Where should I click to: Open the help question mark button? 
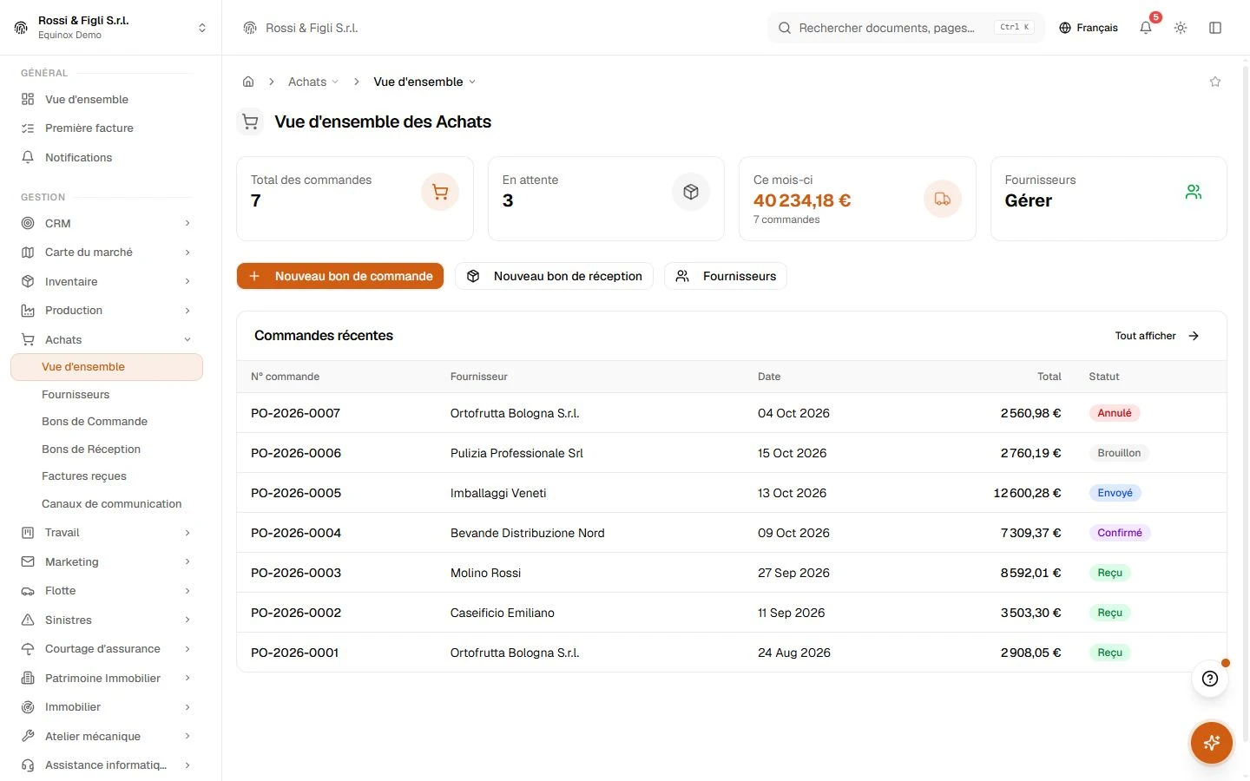point(1210,679)
